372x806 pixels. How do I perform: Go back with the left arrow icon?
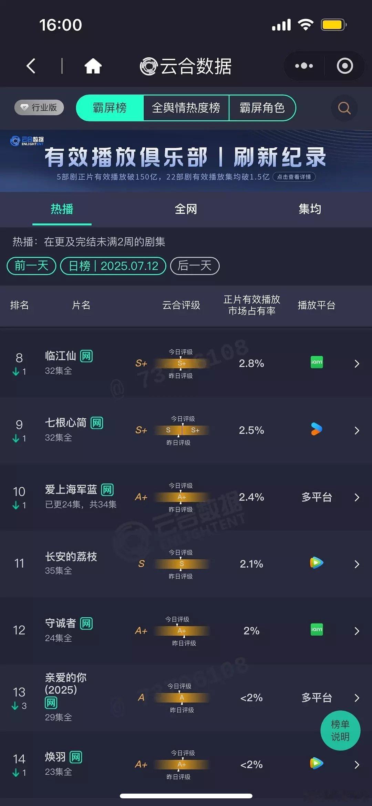[x=31, y=66]
